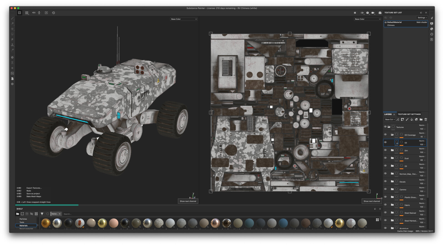The image size is (444, 245).
Task: Add an effect with the wand icon
Action: point(398,119)
